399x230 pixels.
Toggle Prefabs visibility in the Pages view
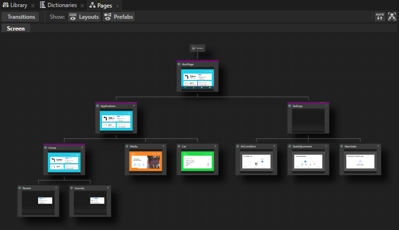click(x=119, y=17)
